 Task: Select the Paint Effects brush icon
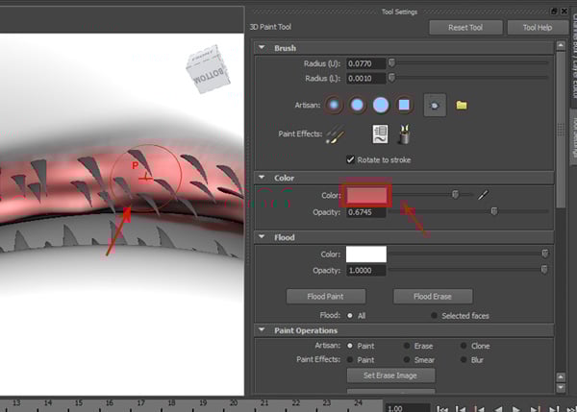coord(335,134)
